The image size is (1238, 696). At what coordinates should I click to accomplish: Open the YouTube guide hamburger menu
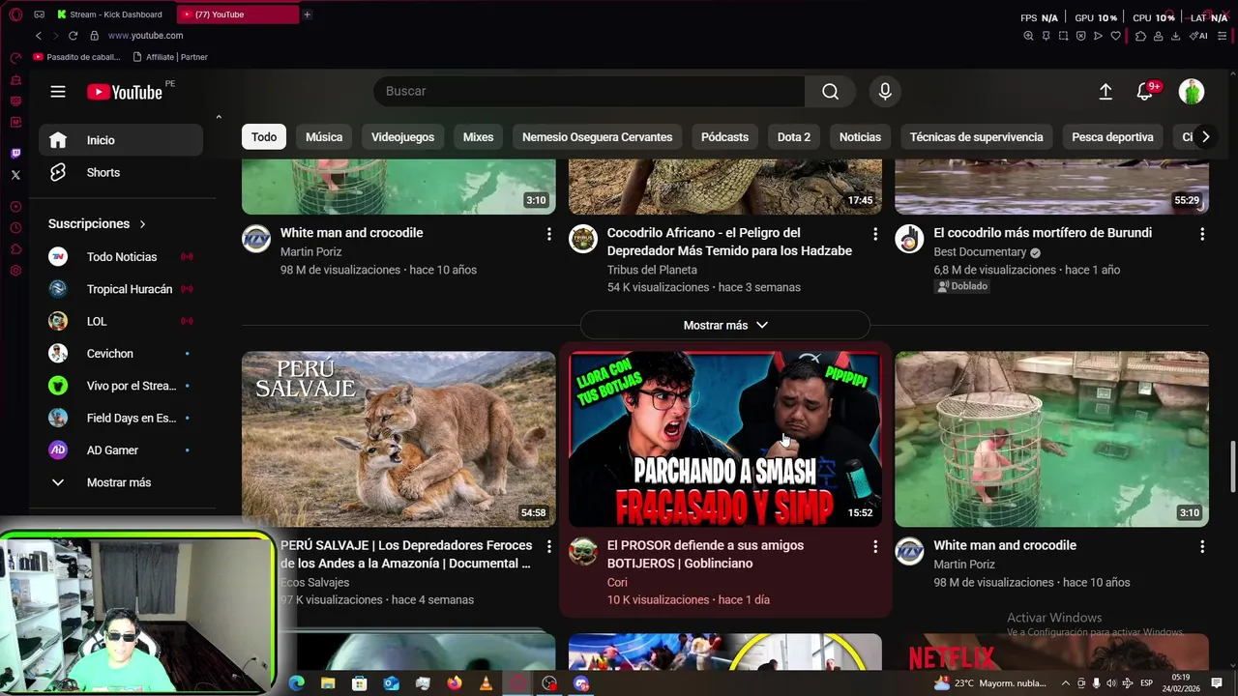(x=58, y=91)
